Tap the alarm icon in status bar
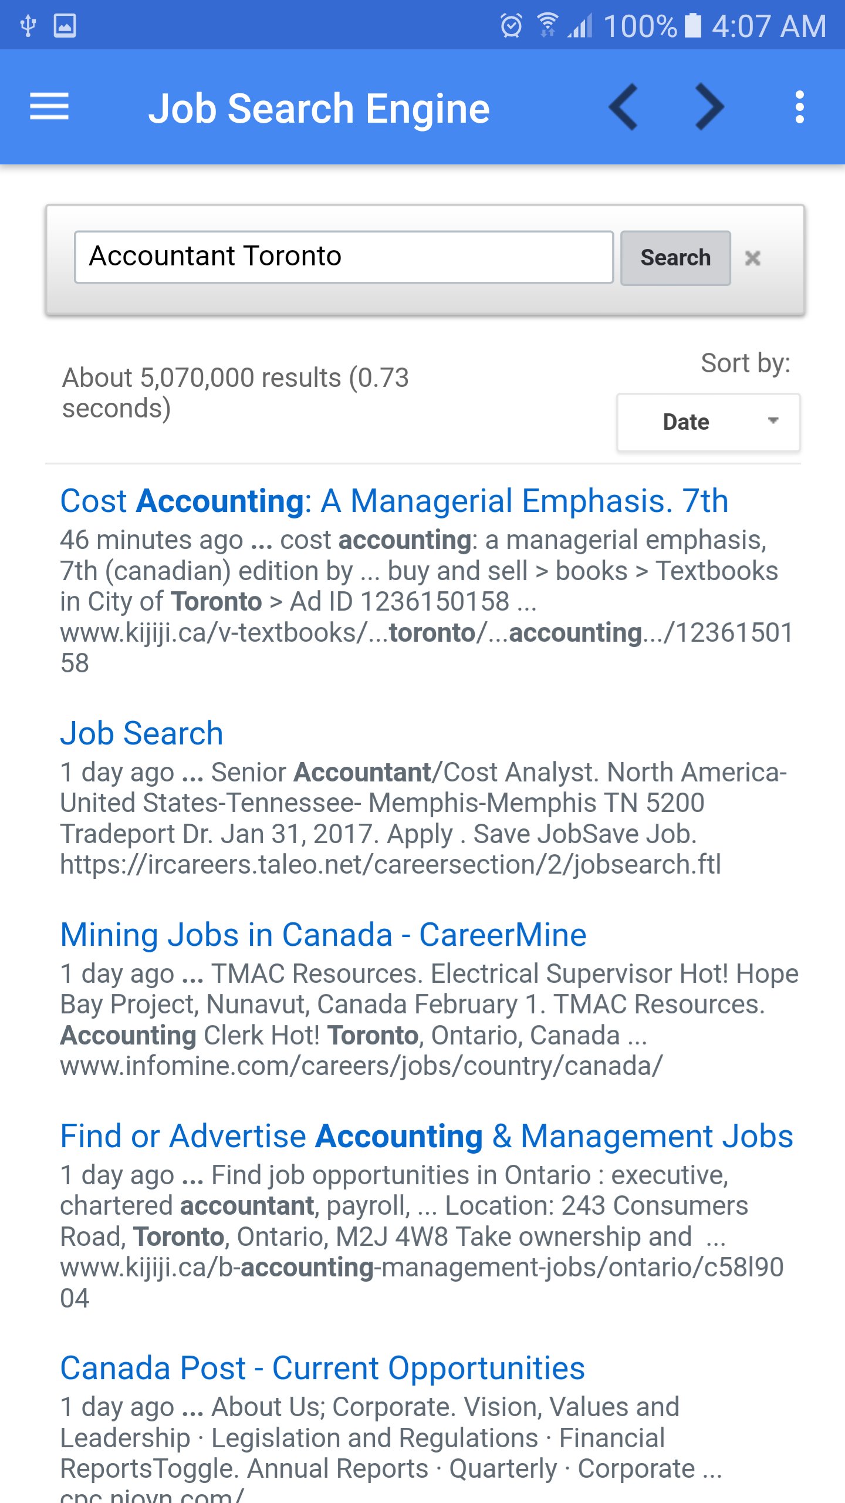This screenshot has width=845, height=1503. pyautogui.click(x=511, y=26)
